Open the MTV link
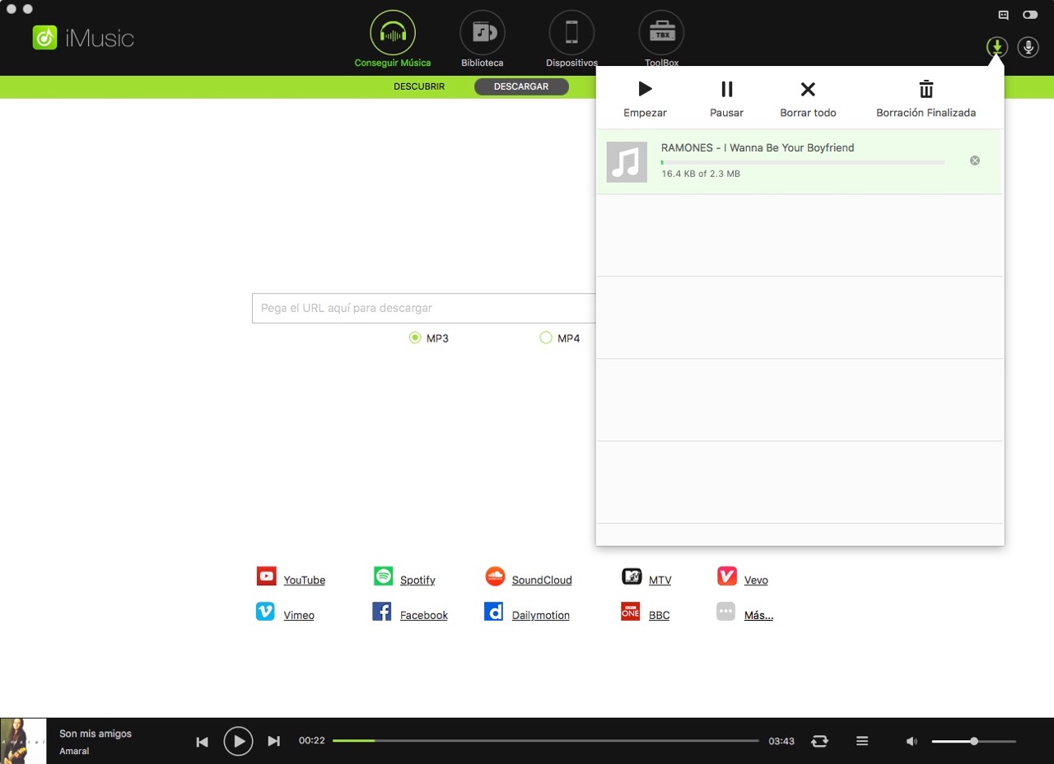Image resolution: width=1054 pixels, height=764 pixels. click(660, 580)
